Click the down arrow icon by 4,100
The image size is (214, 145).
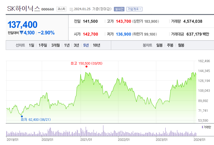pyautogui.click(x=21, y=33)
